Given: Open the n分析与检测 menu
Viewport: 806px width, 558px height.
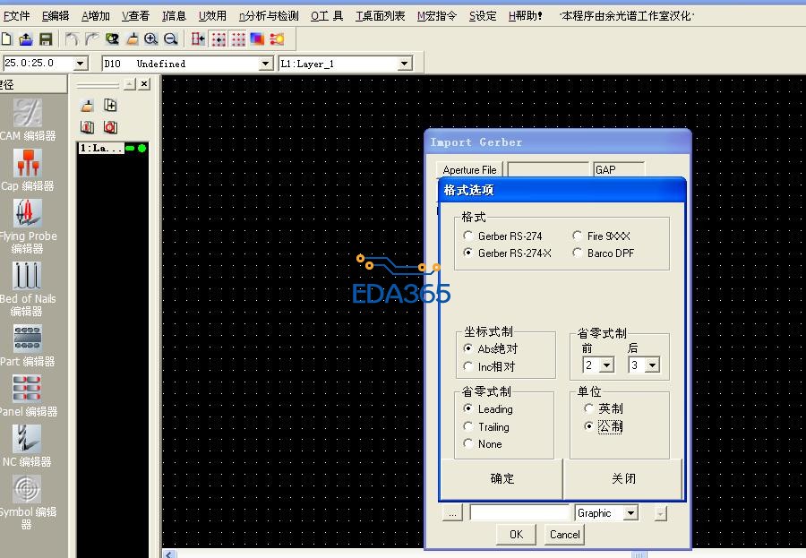Looking at the screenshot, I should click(x=269, y=16).
